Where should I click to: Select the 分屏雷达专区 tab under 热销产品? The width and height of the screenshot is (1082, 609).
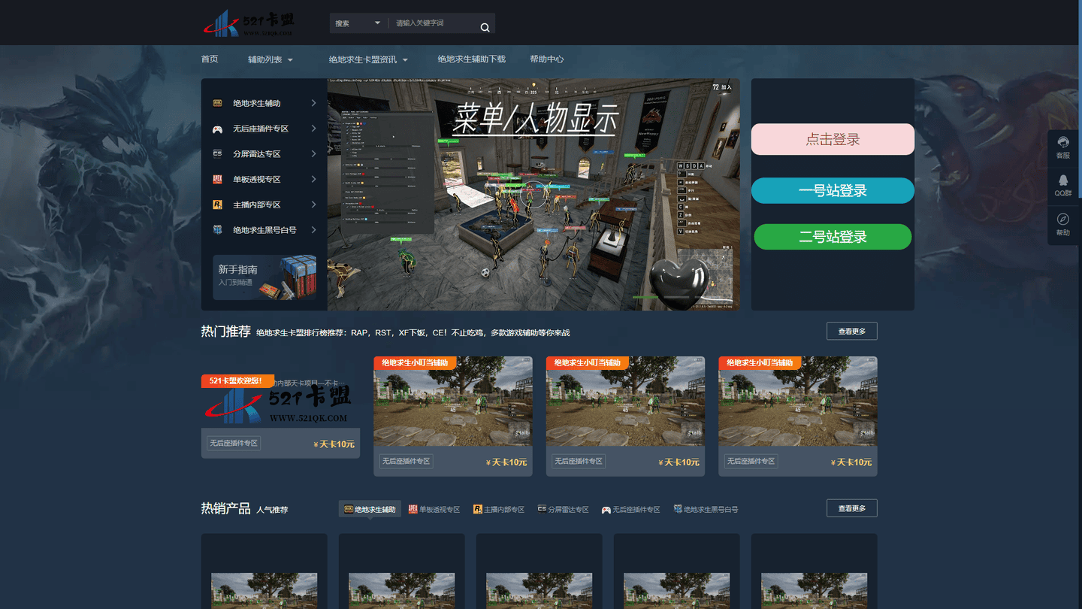(x=563, y=509)
